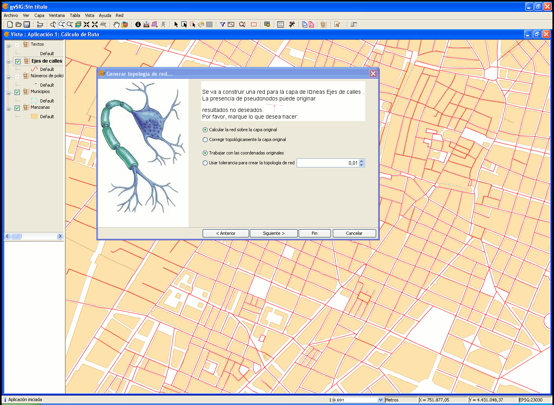Click the x+y field expression icon
The width and height of the screenshot is (554, 405).
click(231, 24)
